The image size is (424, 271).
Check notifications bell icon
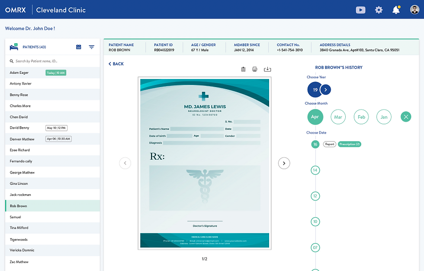396,9
